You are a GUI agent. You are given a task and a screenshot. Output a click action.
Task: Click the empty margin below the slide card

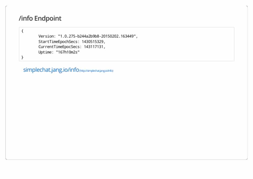pos(127,169)
